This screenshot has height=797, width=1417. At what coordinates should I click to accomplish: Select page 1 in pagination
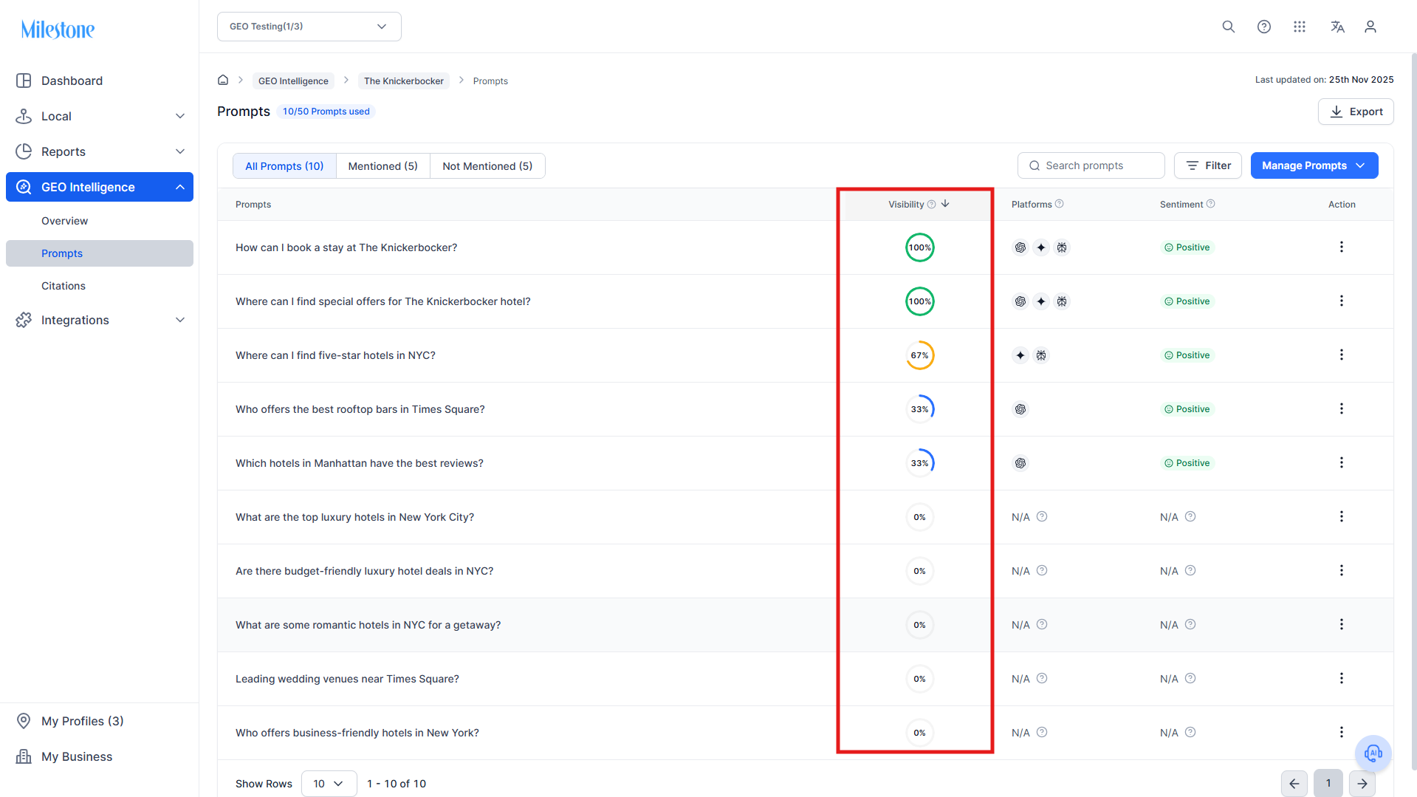[x=1328, y=784]
